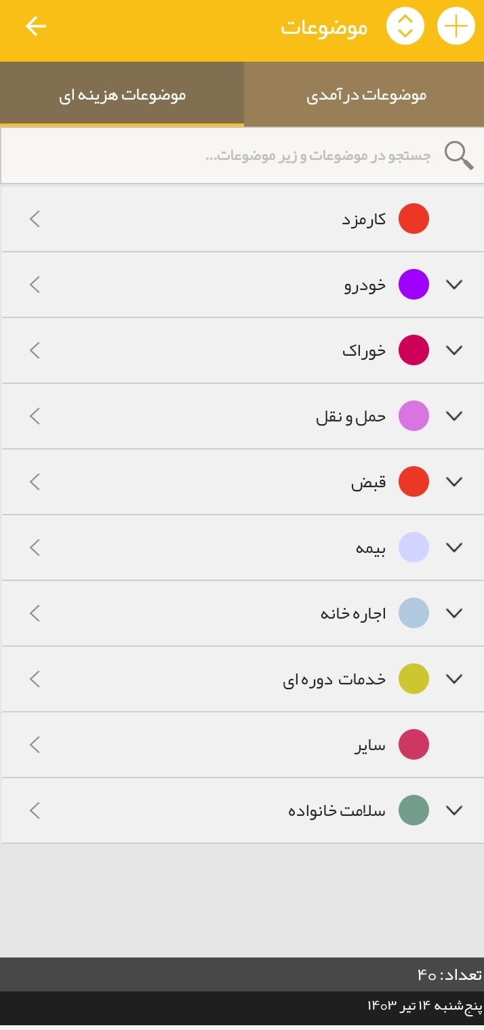
Task: Go back using the header arrow
Action: [35, 26]
